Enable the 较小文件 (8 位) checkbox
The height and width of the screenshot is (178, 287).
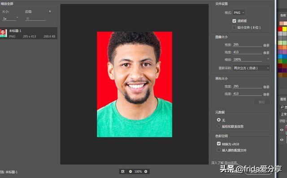[234, 27]
